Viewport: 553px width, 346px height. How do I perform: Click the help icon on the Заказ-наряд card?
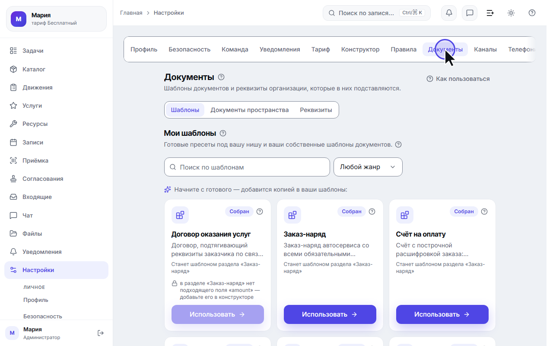[x=372, y=211]
